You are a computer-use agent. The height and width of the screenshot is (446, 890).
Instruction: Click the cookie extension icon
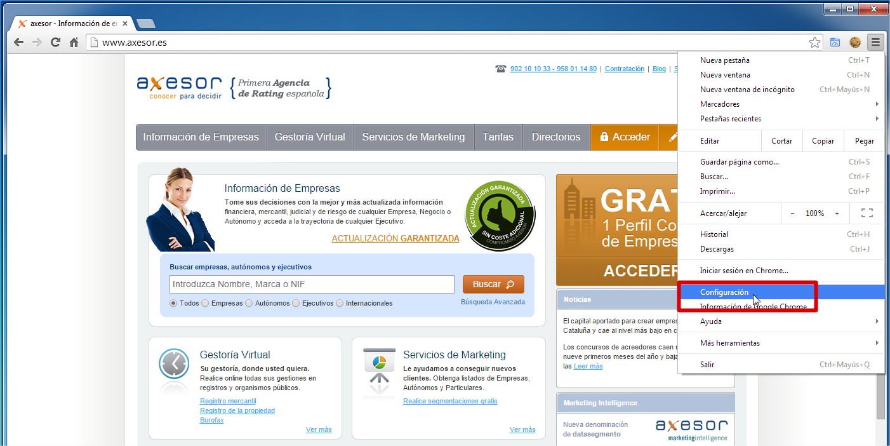[855, 43]
